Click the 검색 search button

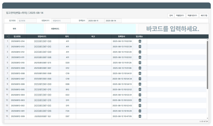[x=171, y=16]
